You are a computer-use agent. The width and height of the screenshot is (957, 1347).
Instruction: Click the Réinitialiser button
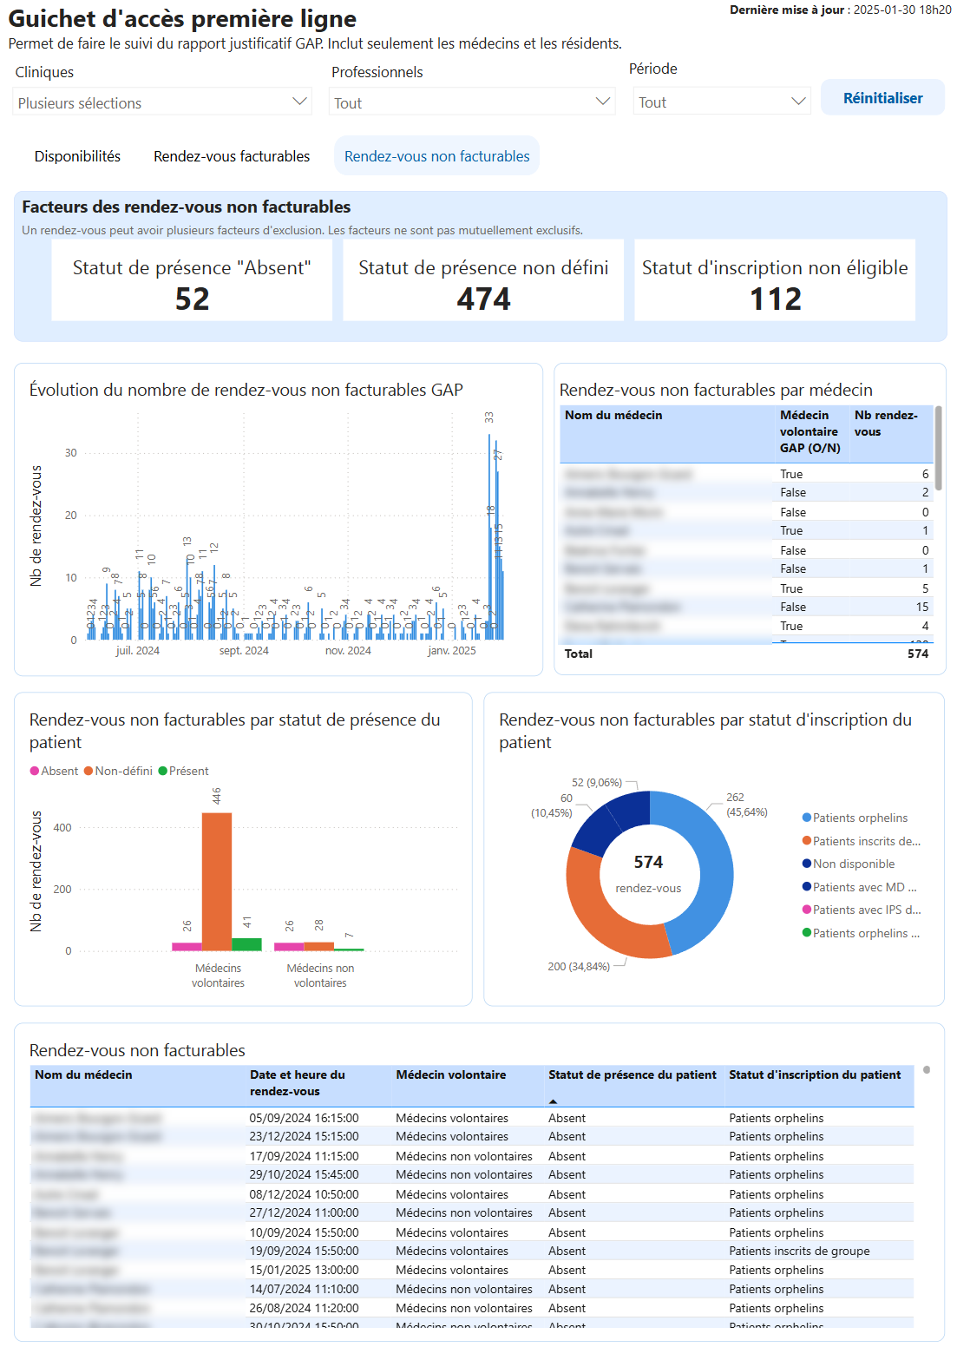pos(882,98)
